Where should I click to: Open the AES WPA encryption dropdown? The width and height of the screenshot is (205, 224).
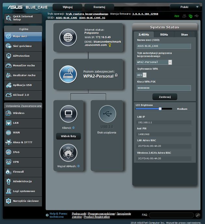tap(142, 75)
